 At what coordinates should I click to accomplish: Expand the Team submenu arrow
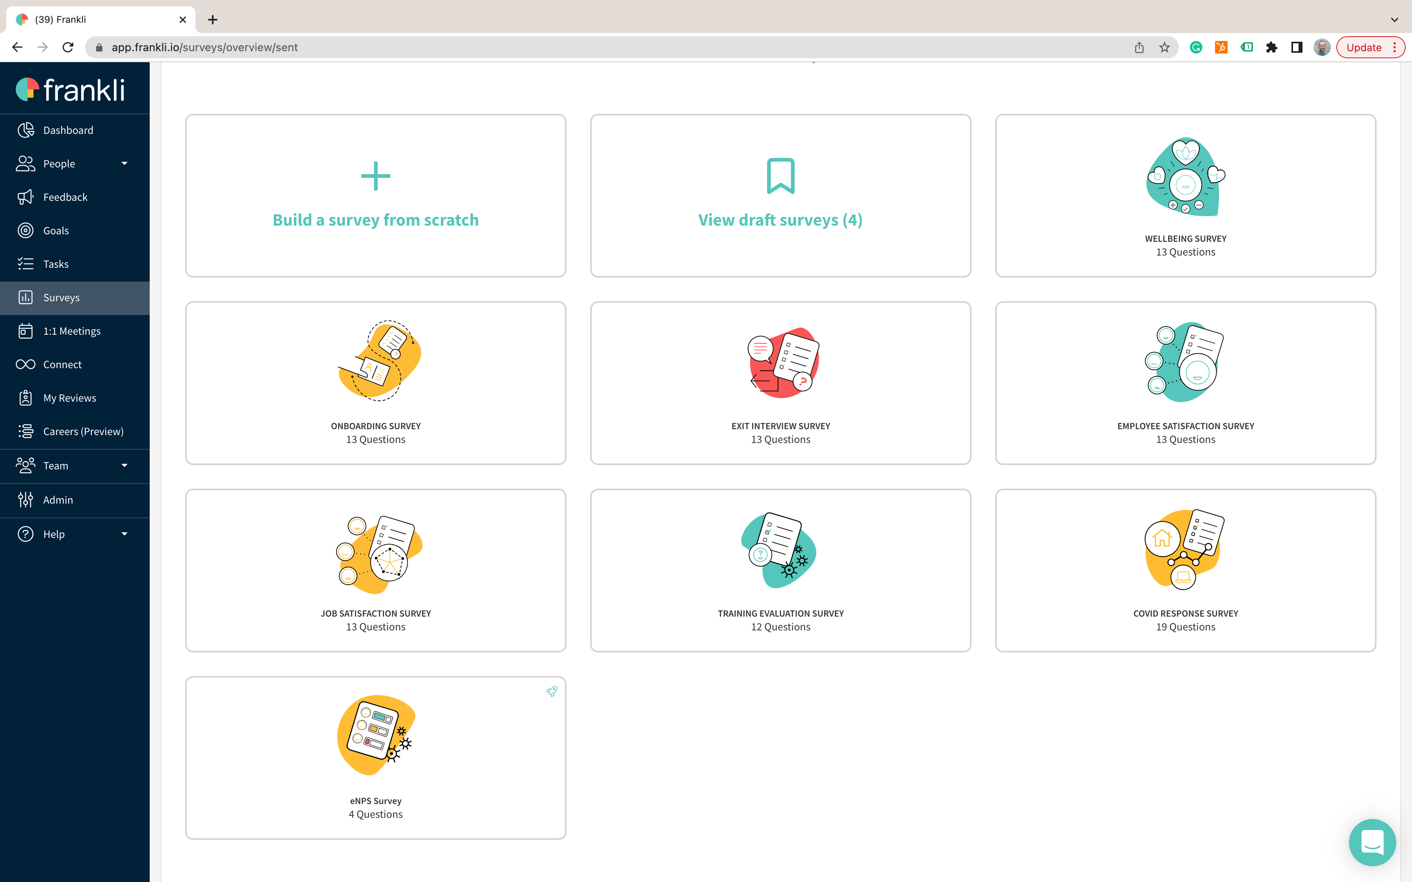(x=124, y=465)
